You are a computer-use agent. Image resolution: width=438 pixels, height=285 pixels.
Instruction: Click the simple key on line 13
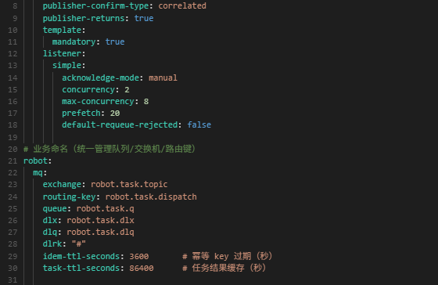66,65
